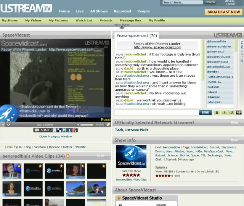This screenshot has height=206, width=244.
Task: Click the video clips RSS feed icon
Action: tap(68, 156)
